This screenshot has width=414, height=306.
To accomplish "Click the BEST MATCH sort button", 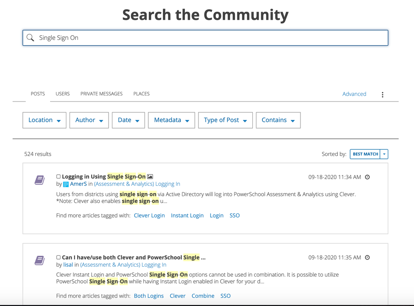I will [x=365, y=154].
